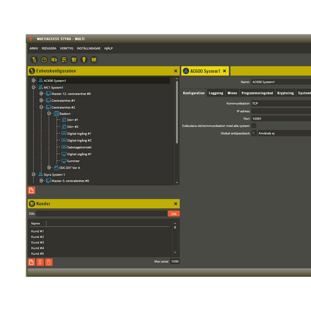This screenshot has width=311, height=311.
Task: Open the clock schedule toolbar icon
Action: click(x=45, y=60)
